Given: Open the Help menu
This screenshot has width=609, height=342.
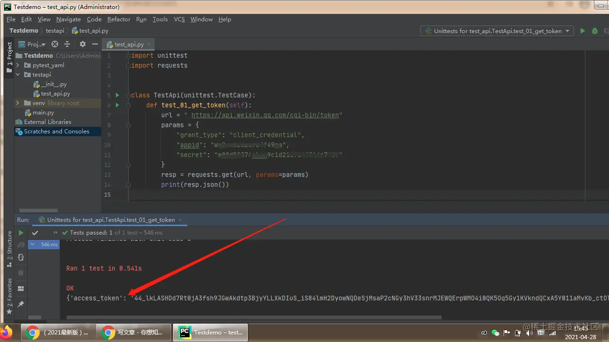Looking at the screenshot, I should pos(225,19).
